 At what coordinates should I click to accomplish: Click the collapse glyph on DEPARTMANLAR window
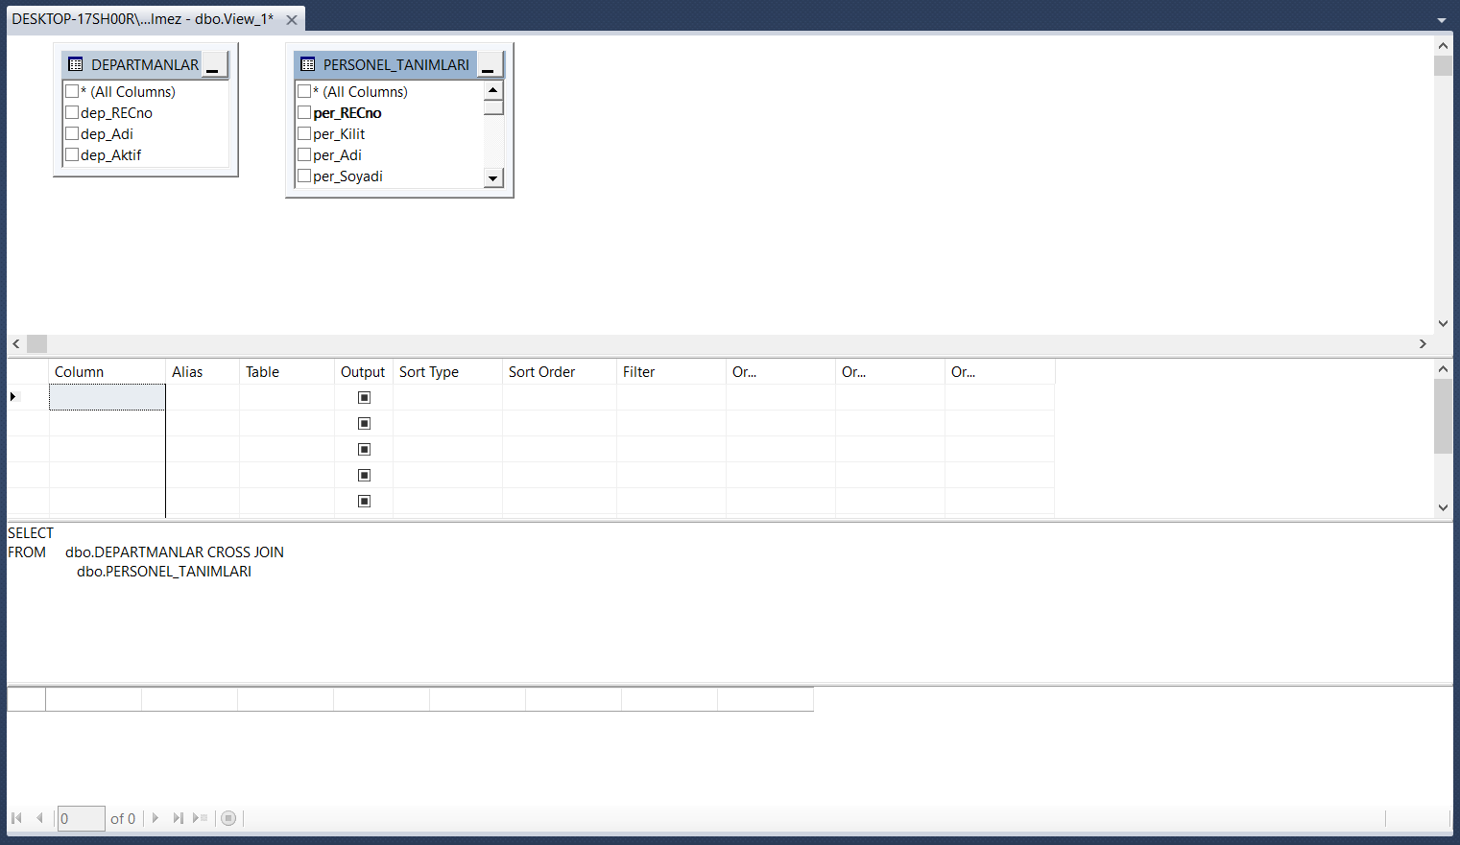tap(213, 67)
